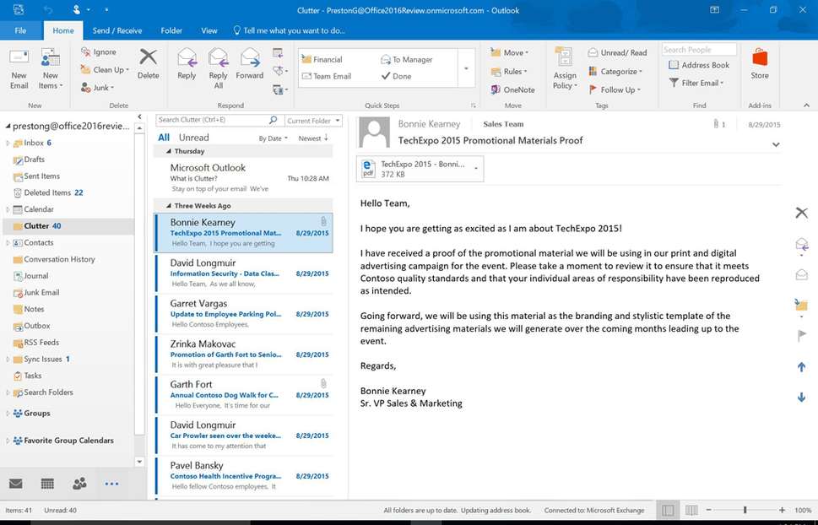This screenshot has width=818, height=525.
Task: Switch to Send / Receive tab
Action: [117, 30]
